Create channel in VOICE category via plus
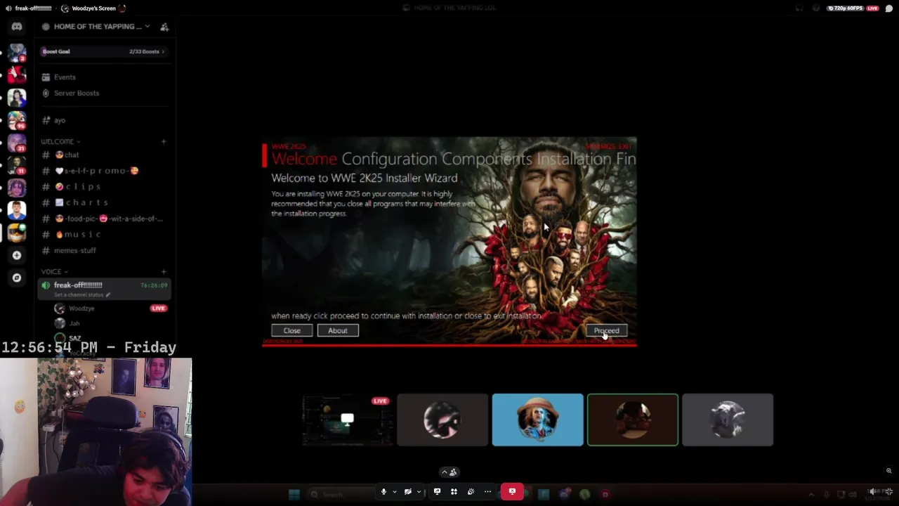The width and height of the screenshot is (899, 506). [164, 271]
